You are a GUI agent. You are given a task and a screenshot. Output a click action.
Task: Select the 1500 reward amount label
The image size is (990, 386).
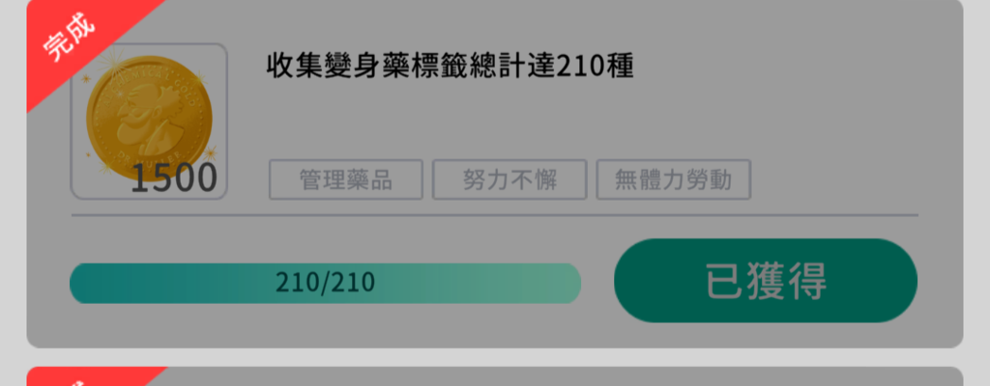click(174, 178)
